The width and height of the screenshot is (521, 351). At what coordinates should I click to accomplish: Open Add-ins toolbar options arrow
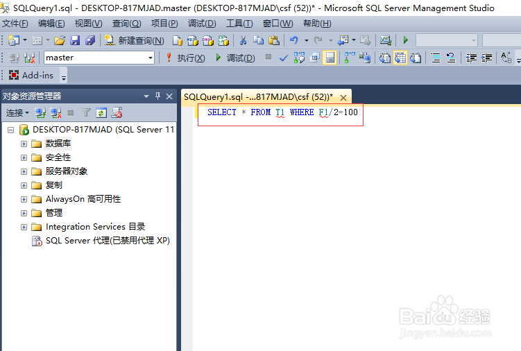[x=63, y=78]
